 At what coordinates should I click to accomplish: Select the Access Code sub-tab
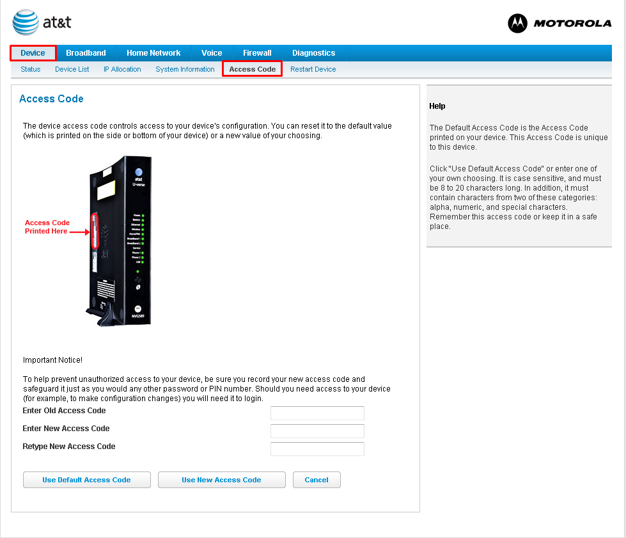click(x=252, y=69)
